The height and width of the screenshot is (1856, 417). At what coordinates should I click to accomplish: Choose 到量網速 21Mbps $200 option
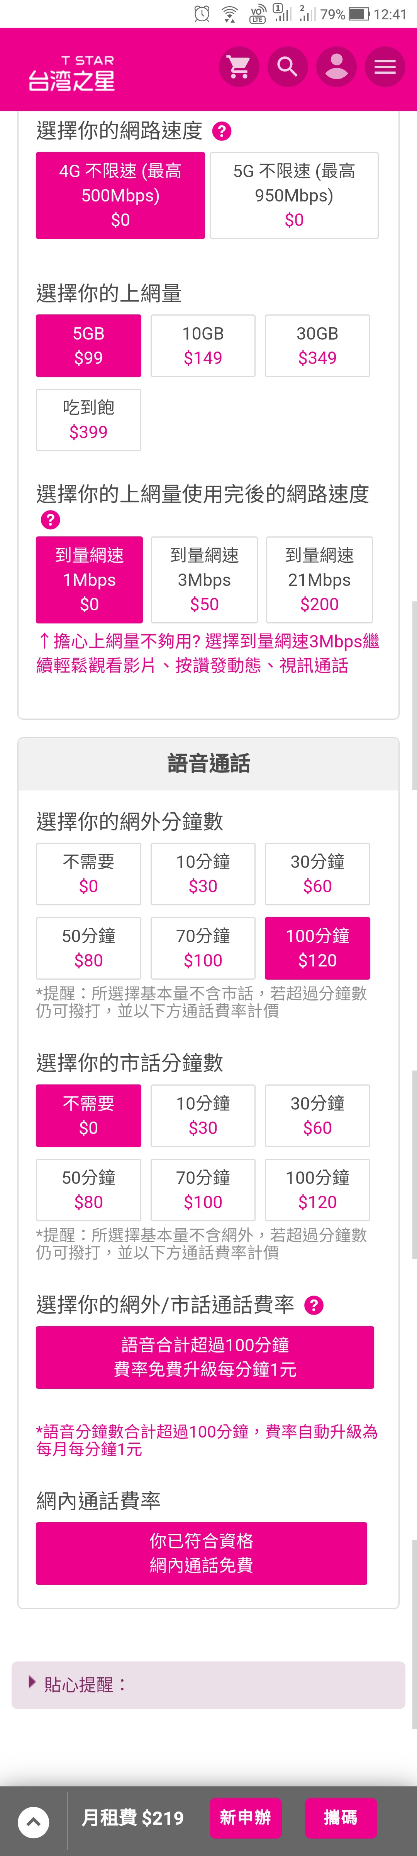tap(319, 579)
